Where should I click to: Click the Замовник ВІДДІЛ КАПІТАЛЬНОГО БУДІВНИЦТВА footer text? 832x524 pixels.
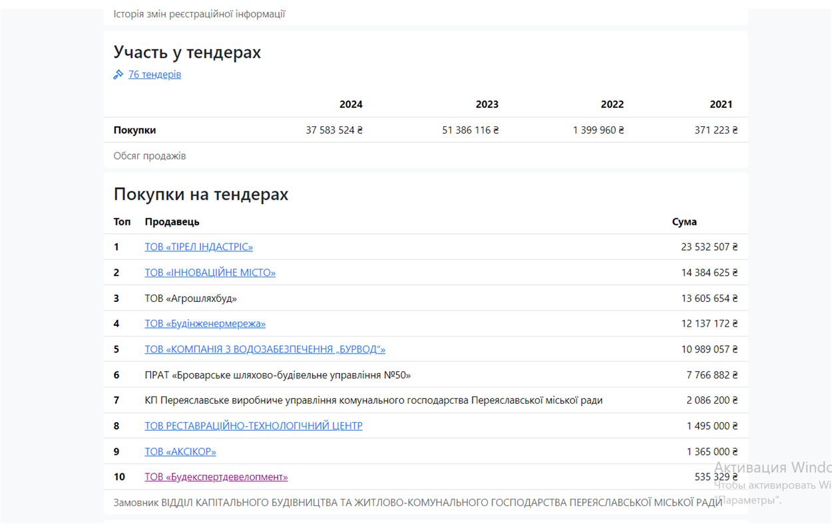pos(418,503)
